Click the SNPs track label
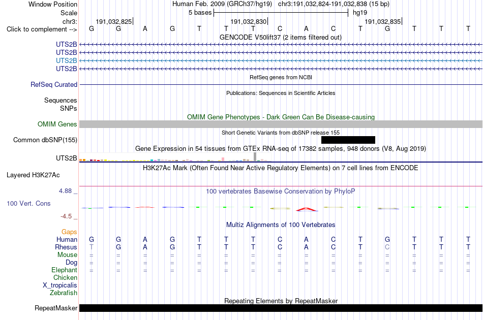This screenshot has height=320, width=483. 69,108
